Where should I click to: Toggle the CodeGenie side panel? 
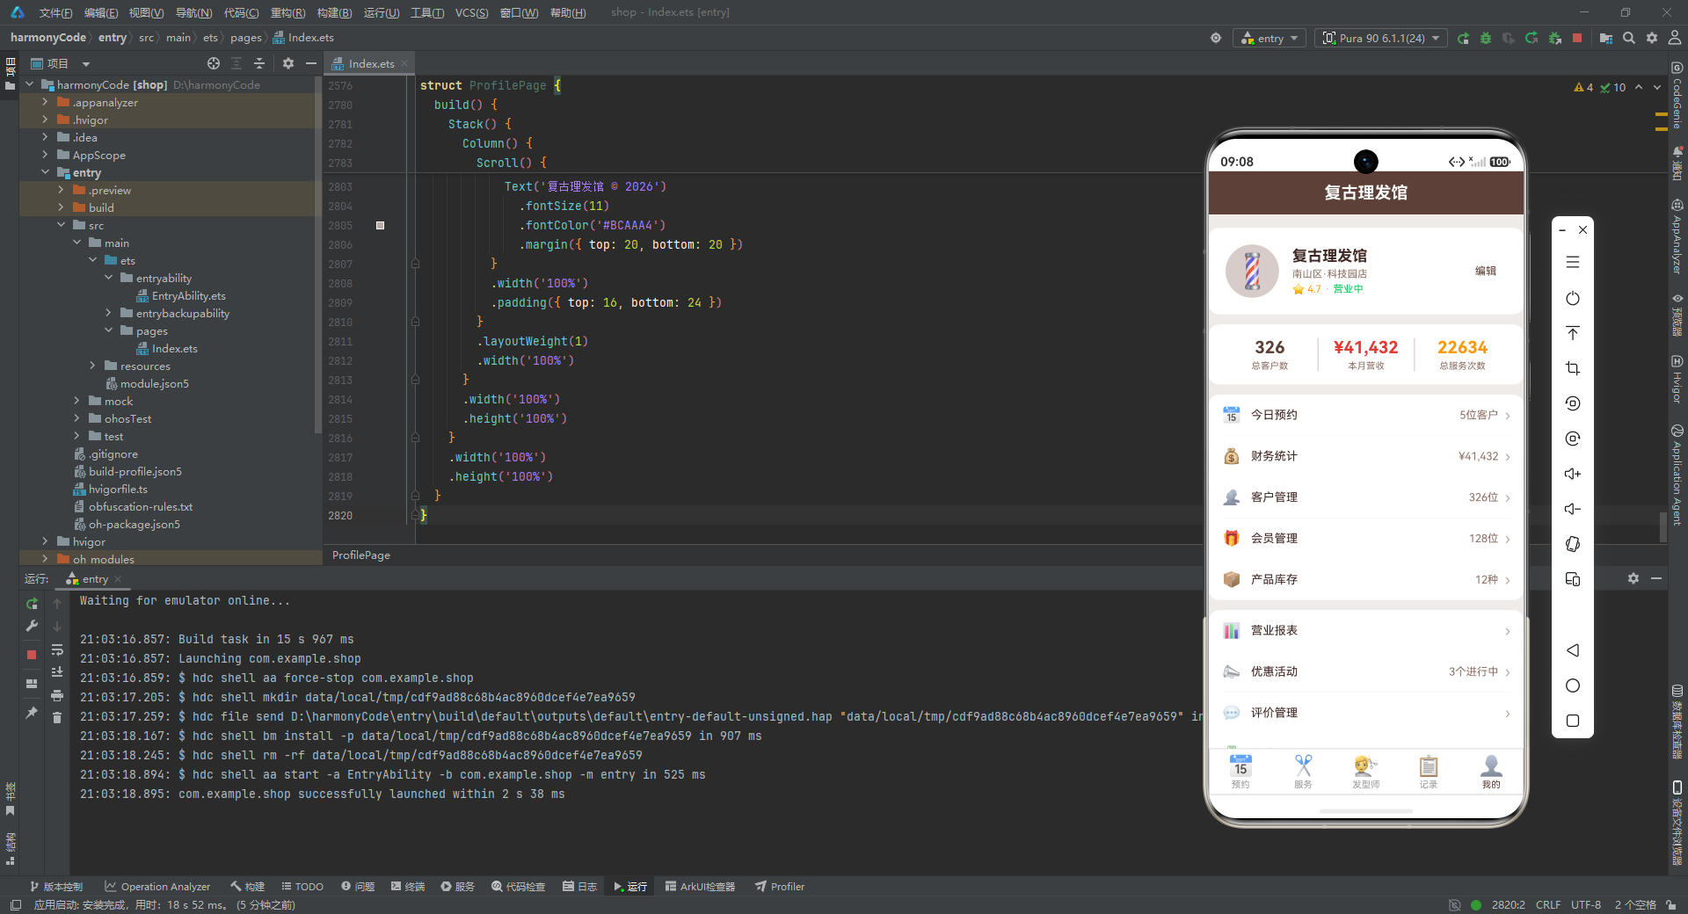[1677, 96]
